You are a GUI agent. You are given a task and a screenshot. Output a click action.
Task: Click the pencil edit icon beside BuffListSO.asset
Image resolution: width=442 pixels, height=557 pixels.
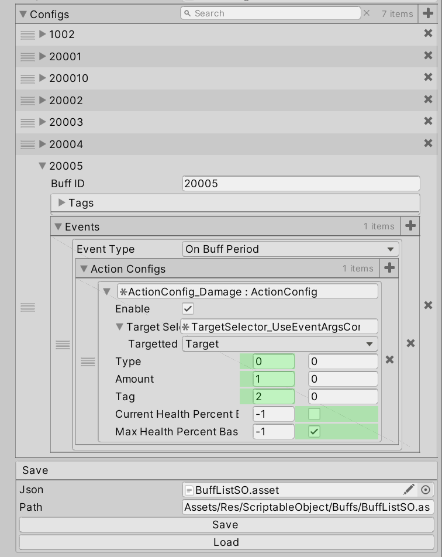[x=409, y=489]
